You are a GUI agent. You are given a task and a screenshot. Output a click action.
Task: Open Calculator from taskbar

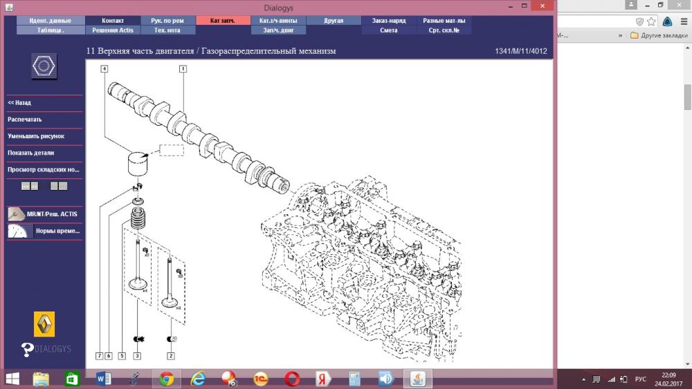(354, 379)
